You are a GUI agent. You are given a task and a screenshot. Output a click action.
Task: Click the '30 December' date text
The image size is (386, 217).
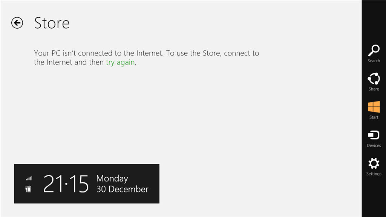click(x=123, y=189)
